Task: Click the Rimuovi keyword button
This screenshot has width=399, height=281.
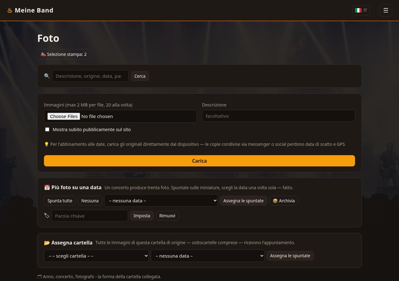Action: tap(167, 216)
